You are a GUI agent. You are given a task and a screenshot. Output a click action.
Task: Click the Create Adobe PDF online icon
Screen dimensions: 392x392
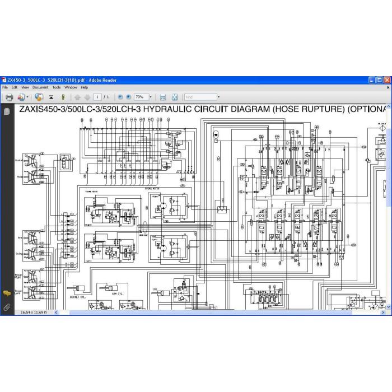click(21, 97)
